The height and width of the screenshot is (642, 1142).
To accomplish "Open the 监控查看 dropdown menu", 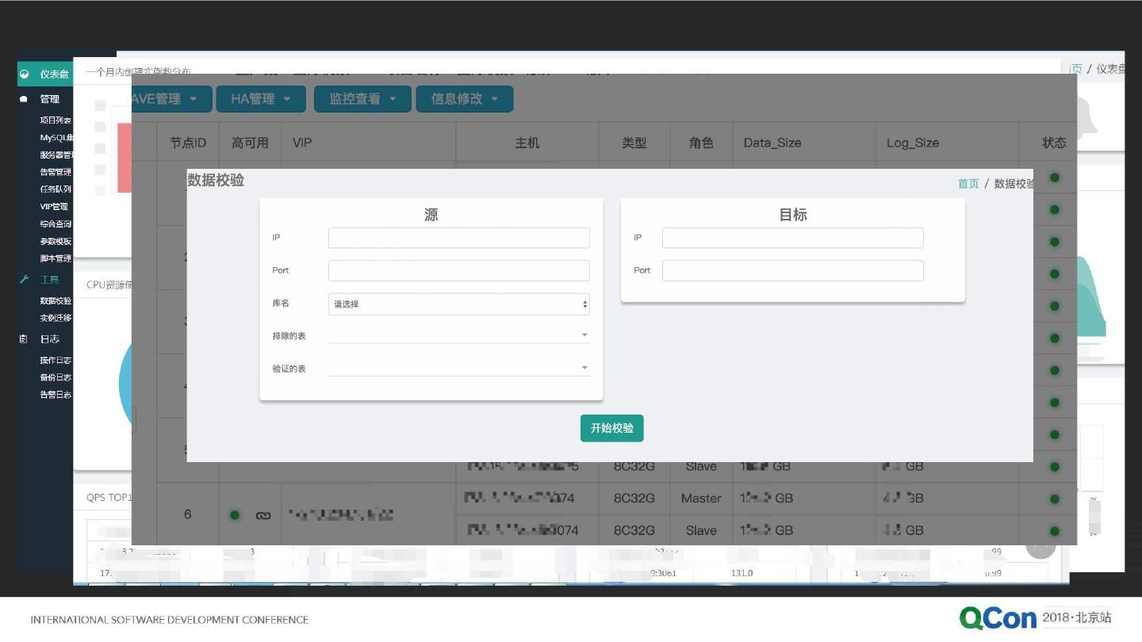I will (x=362, y=99).
